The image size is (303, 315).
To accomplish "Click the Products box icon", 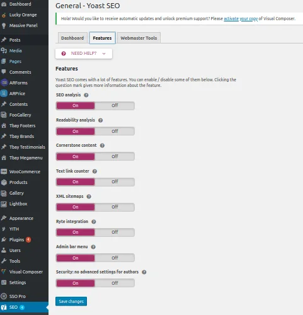I will 4,182.
